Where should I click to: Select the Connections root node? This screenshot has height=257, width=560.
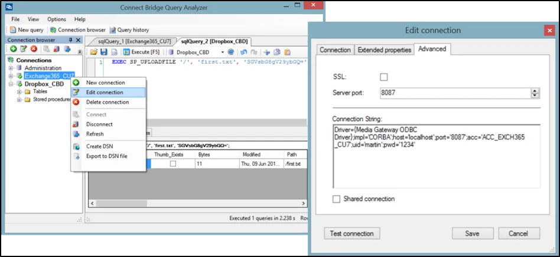pos(34,60)
